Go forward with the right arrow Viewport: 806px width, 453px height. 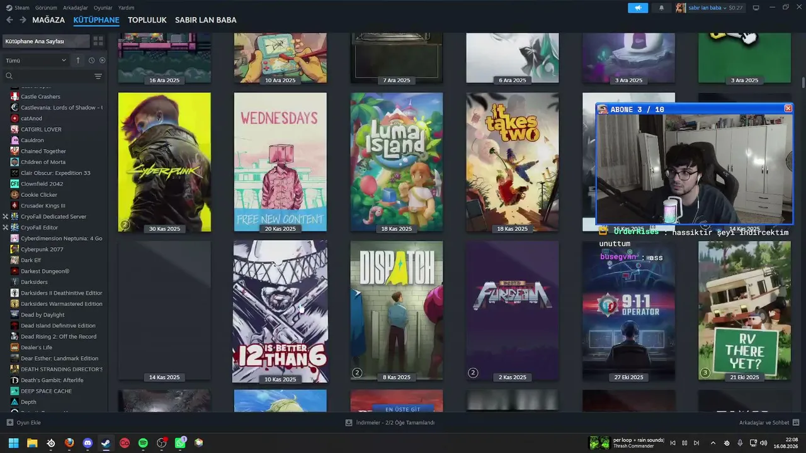23,20
